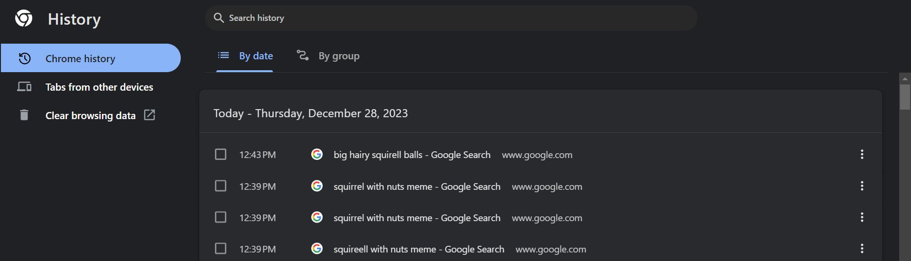Open Tabs from other devices section
The image size is (911, 261).
pyautogui.click(x=99, y=87)
